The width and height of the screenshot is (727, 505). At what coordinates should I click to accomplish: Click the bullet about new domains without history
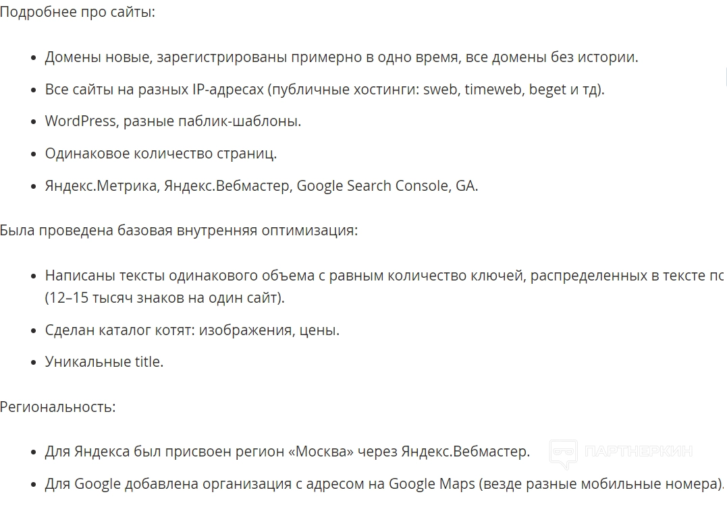coord(341,57)
